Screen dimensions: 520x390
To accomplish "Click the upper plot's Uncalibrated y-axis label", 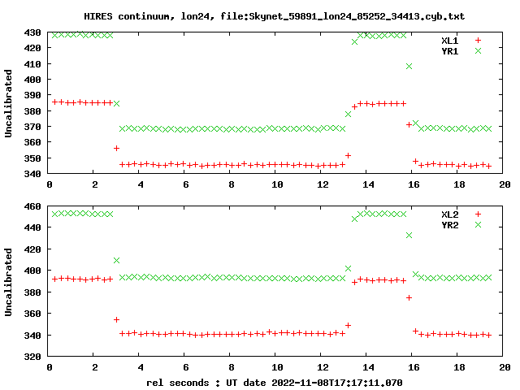I will [8, 103].
